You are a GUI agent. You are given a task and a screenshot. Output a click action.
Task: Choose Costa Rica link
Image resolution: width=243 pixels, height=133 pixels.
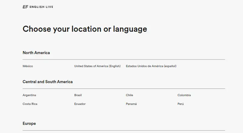tap(30, 104)
